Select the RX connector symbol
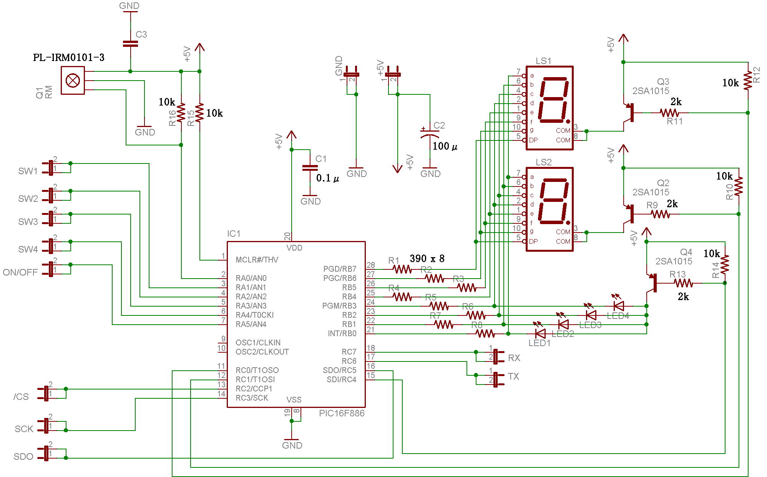 click(x=496, y=357)
